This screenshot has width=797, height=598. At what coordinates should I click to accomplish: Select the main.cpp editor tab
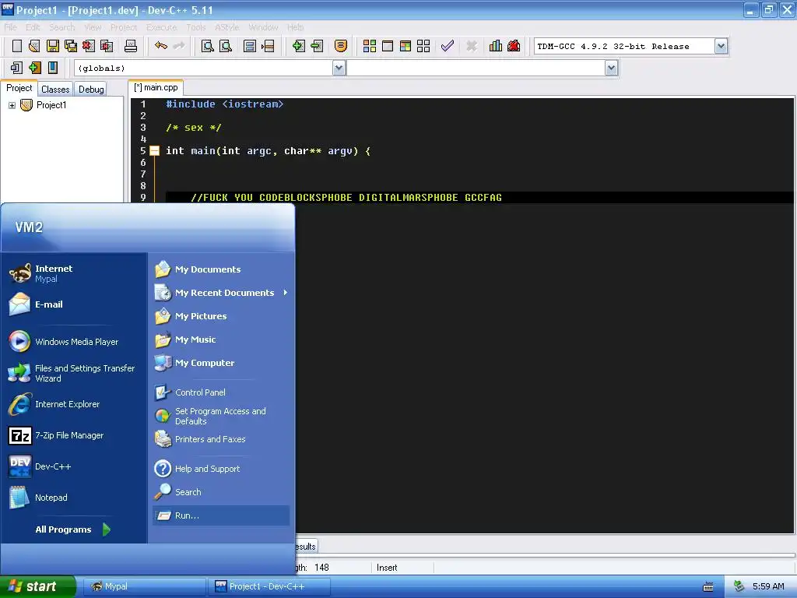click(x=156, y=87)
